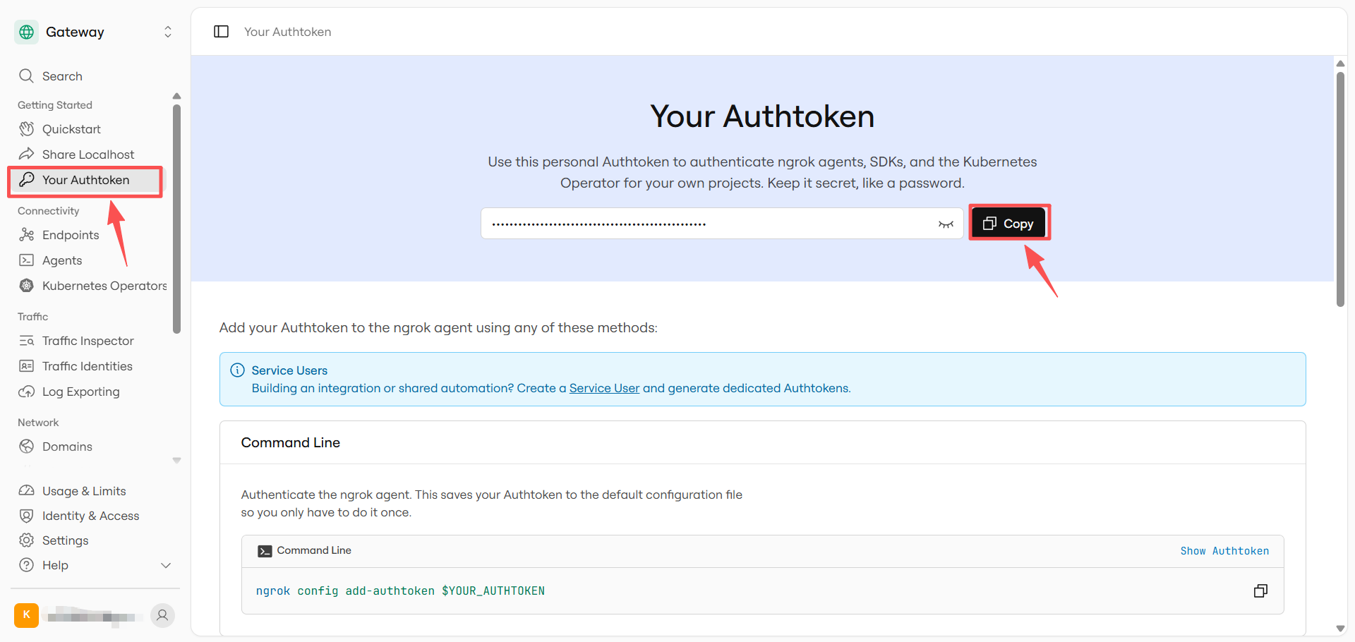The width and height of the screenshot is (1355, 642).
Task: Click the Quickstart waving hand icon
Action: click(x=27, y=129)
